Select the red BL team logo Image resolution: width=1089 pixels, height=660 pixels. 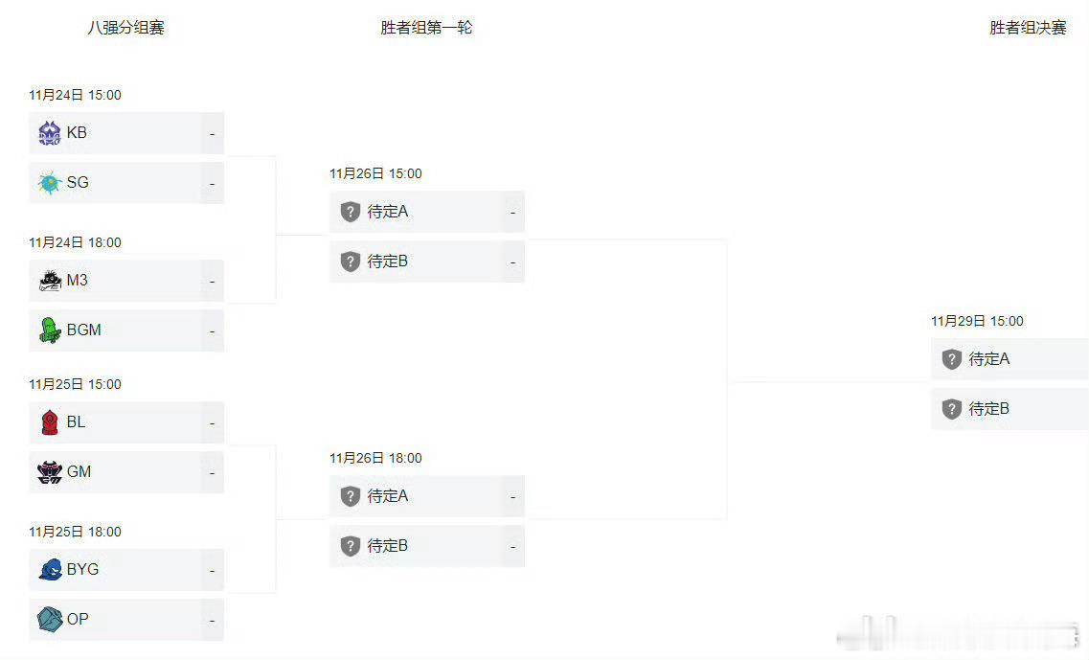pyautogui.click(x=49, y=422)
